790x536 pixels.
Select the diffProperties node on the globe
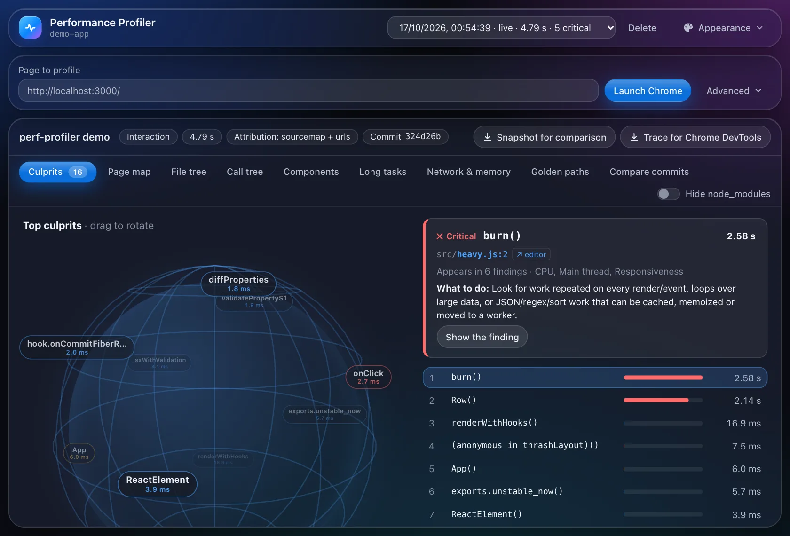click(x=238, y=284)
